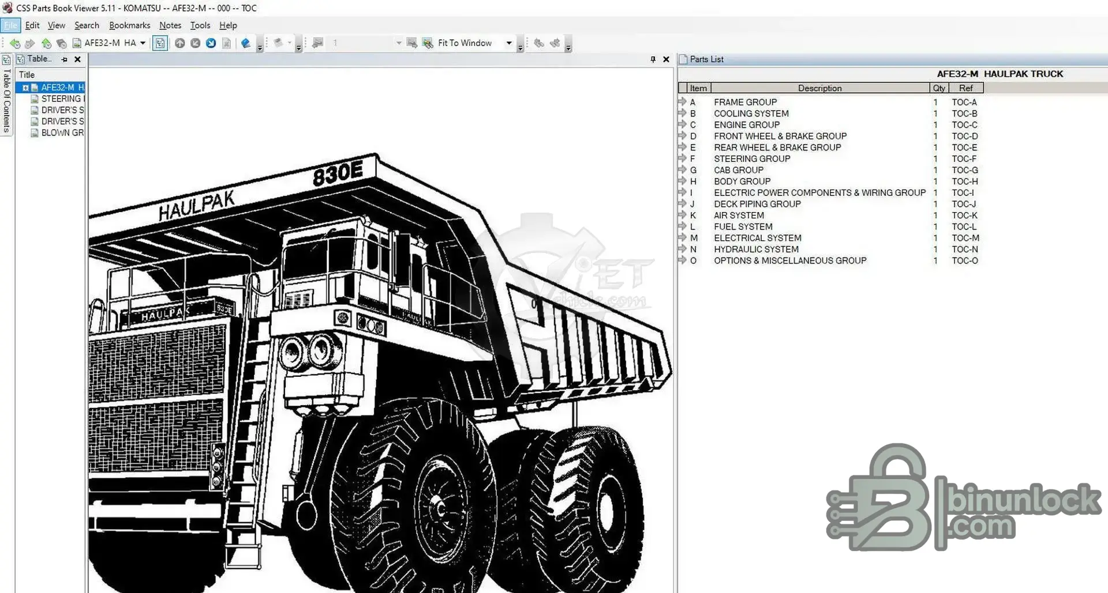1108x593 pixels.
Task: Click the arrow icon beside item O
Action: tap(682, 260)
